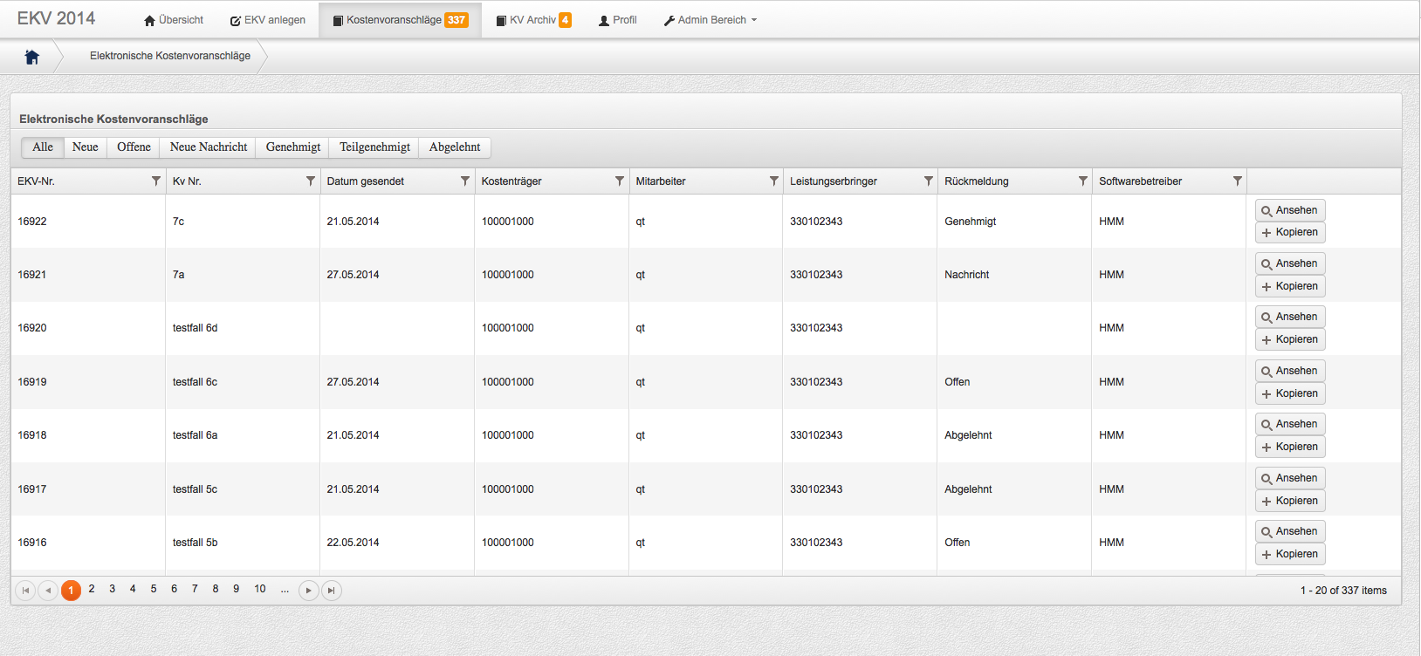Click filter icon on Softwarebetreiber column

(x=1237, y=181)
